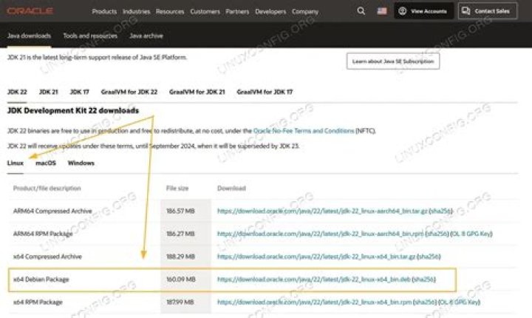
Task: Click the Download column header
Action: point(231,189)
